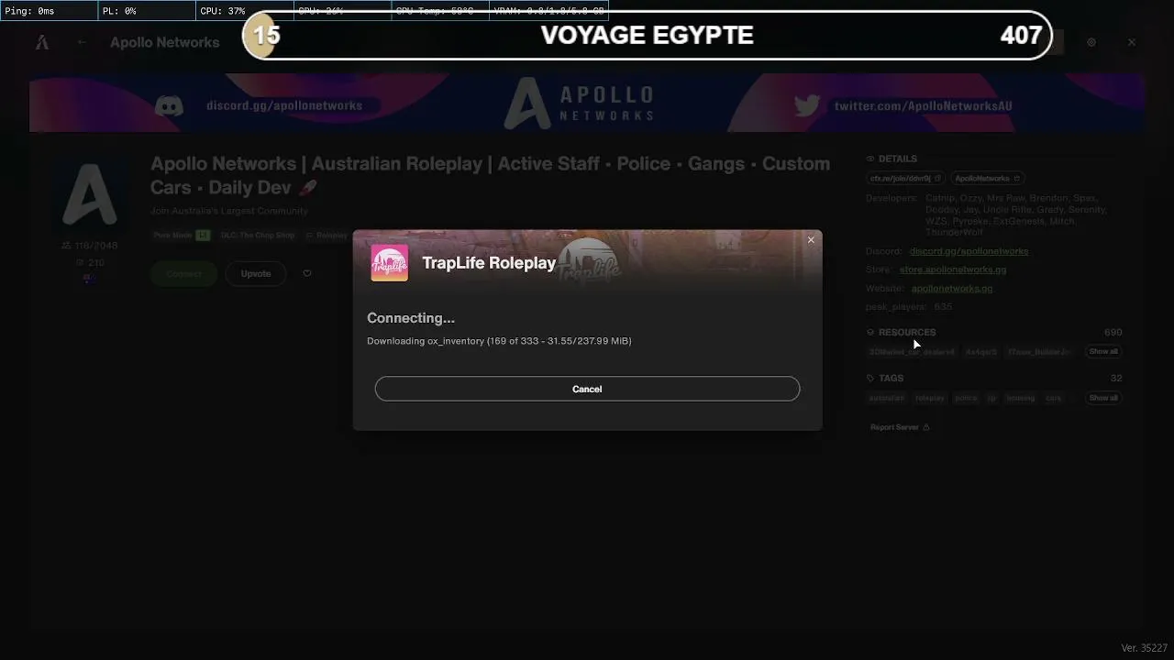This screenshot has width=1174, height=660.
Task: Click the VOYAGE EGYPTE overlay bar
Action: point(648,36)
